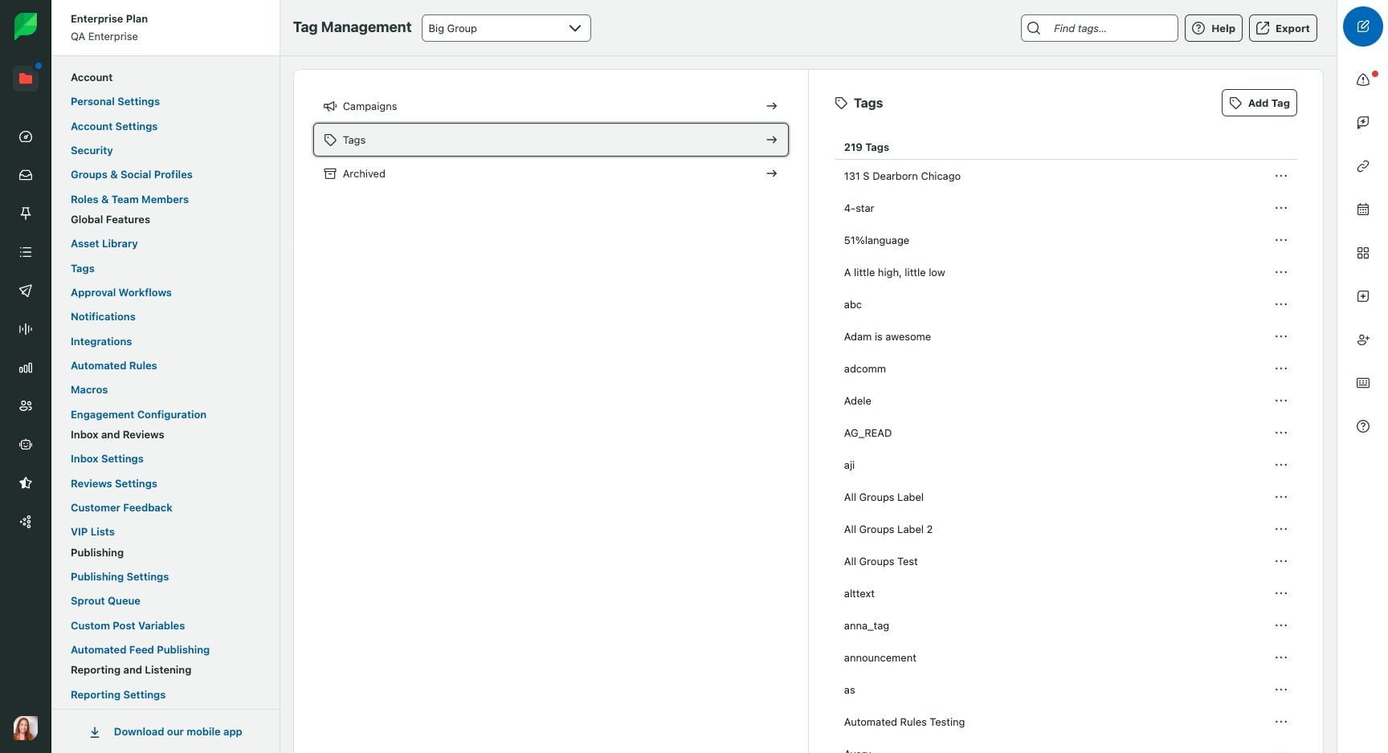1388x753 pixels.
Task: Open the Smart Inbox tray icon
Action: 26,175
